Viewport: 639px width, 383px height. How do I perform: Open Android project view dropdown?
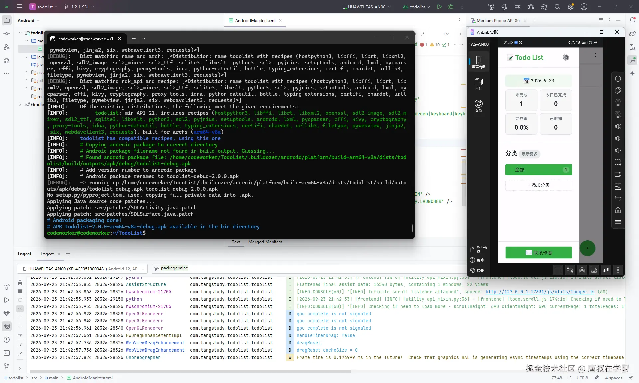click(29, 20)
